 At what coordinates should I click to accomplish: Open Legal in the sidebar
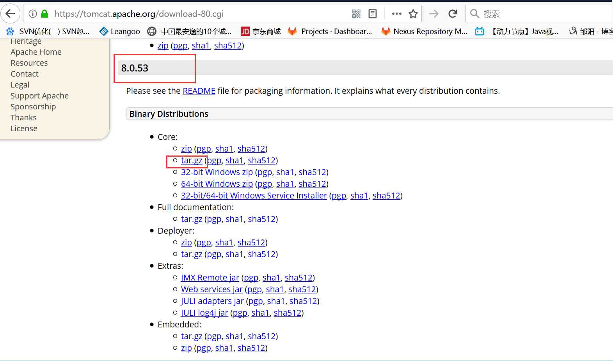click(x=20, y=85)
